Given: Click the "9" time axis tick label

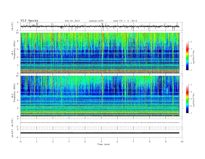Looking at the screenshot, I should tap(166, 142).
